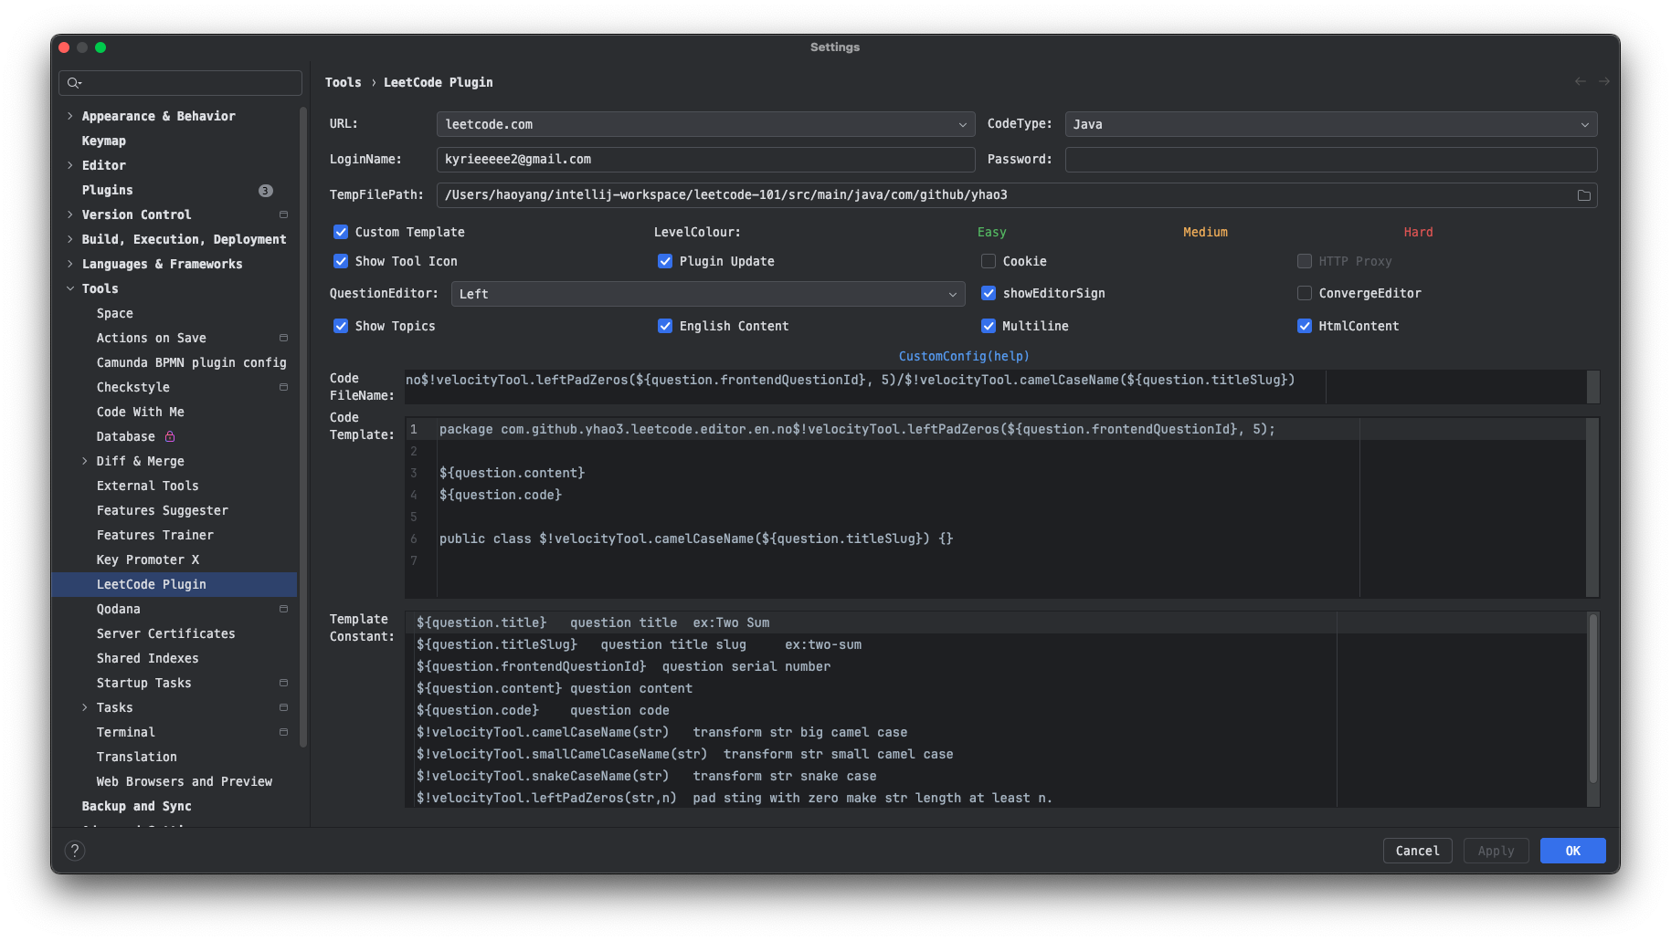The image size is (1671, 941).
Task: Click Qodana project-level settings icon
Action: tap(283, 609)
